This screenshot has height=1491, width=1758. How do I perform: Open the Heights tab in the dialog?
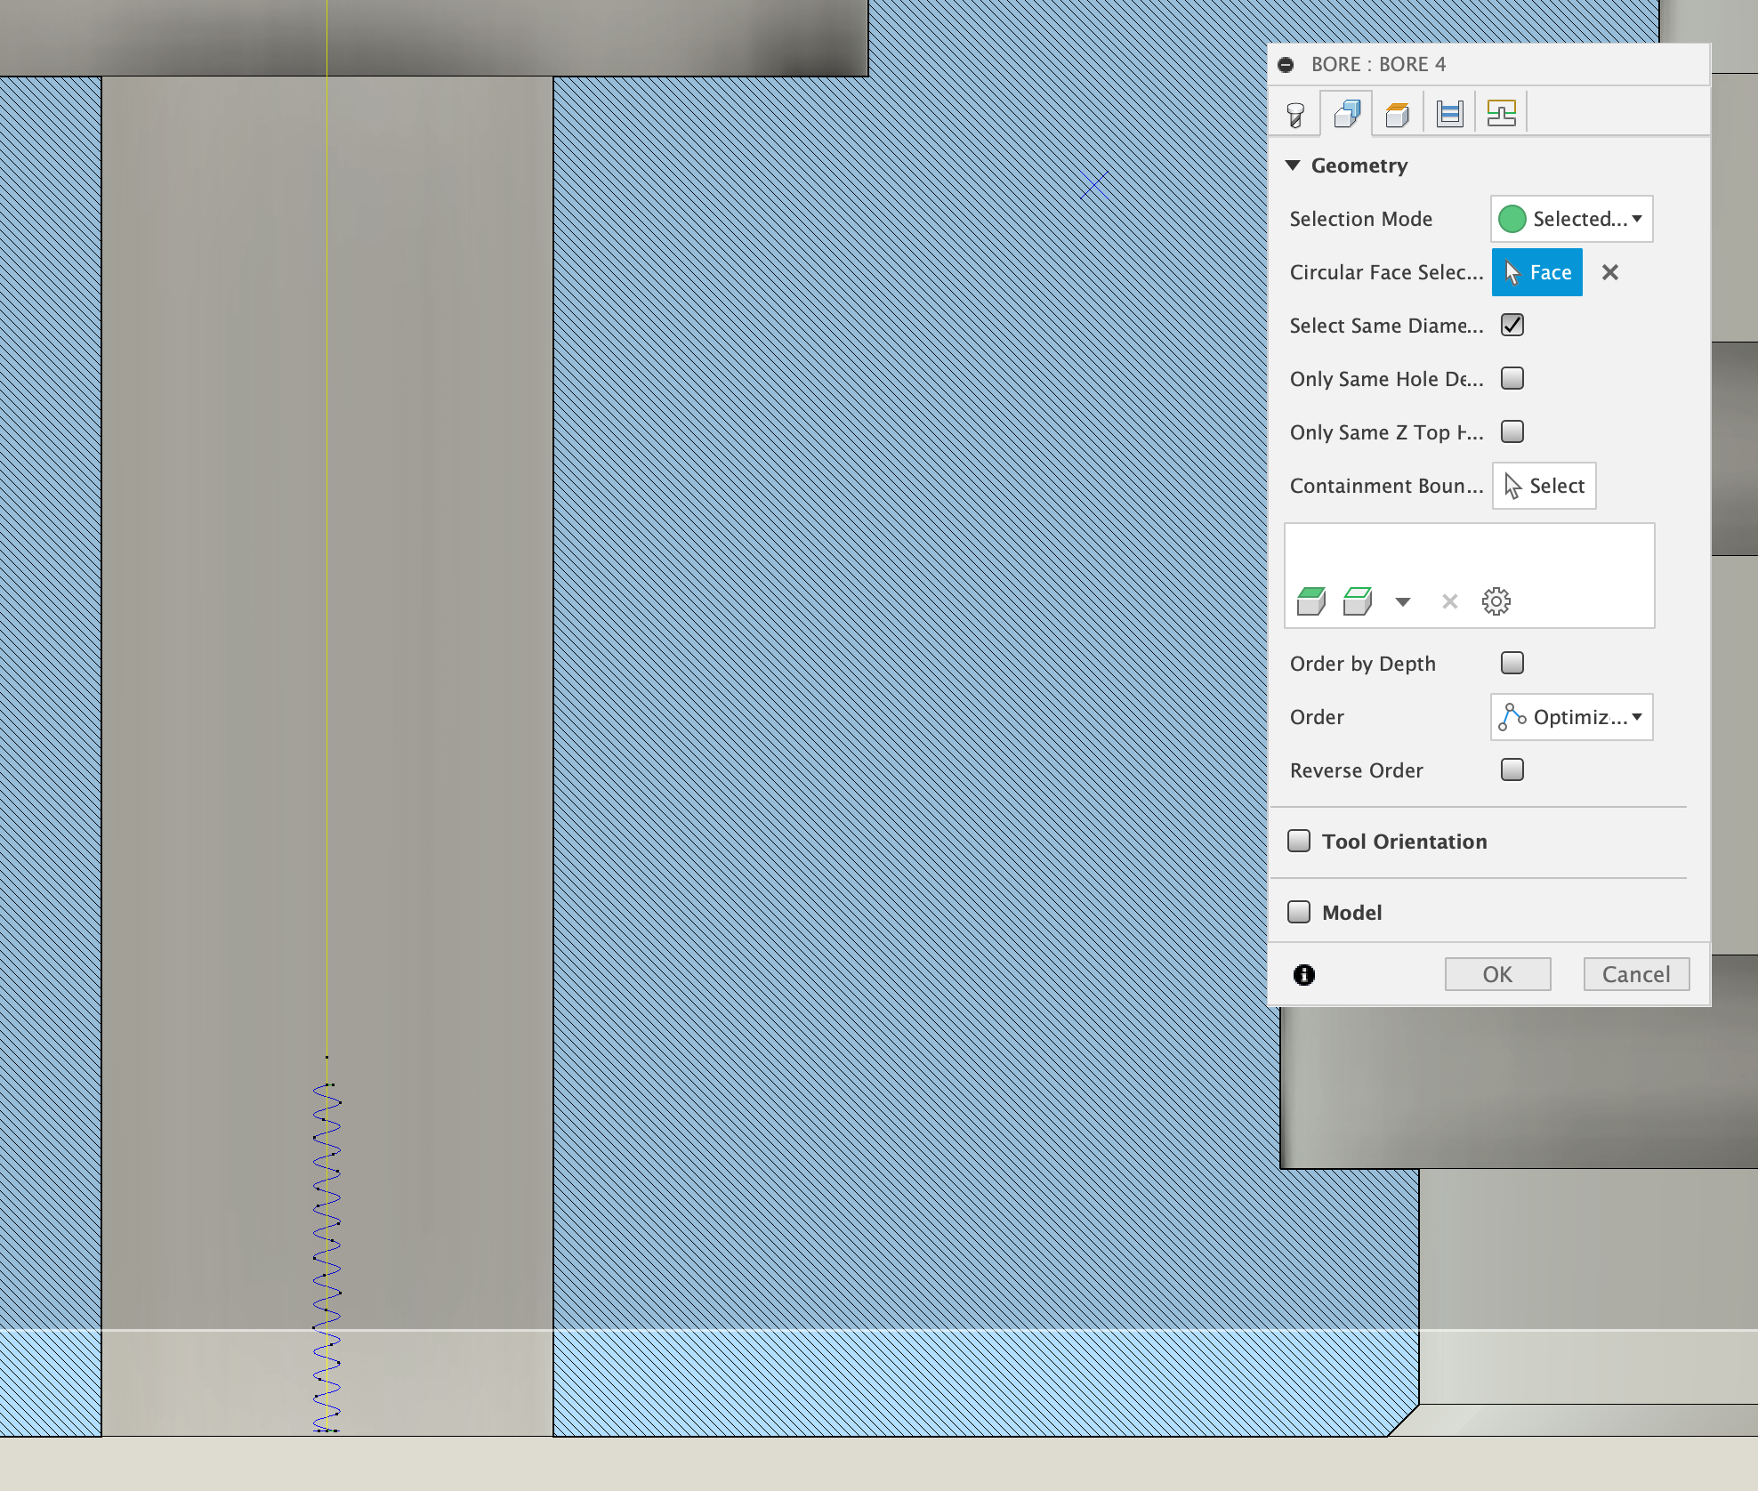tap(1398, 111)
